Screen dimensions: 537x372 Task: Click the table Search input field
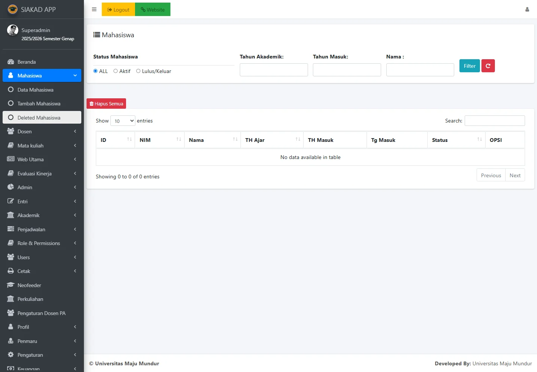(x=494, y=121)
